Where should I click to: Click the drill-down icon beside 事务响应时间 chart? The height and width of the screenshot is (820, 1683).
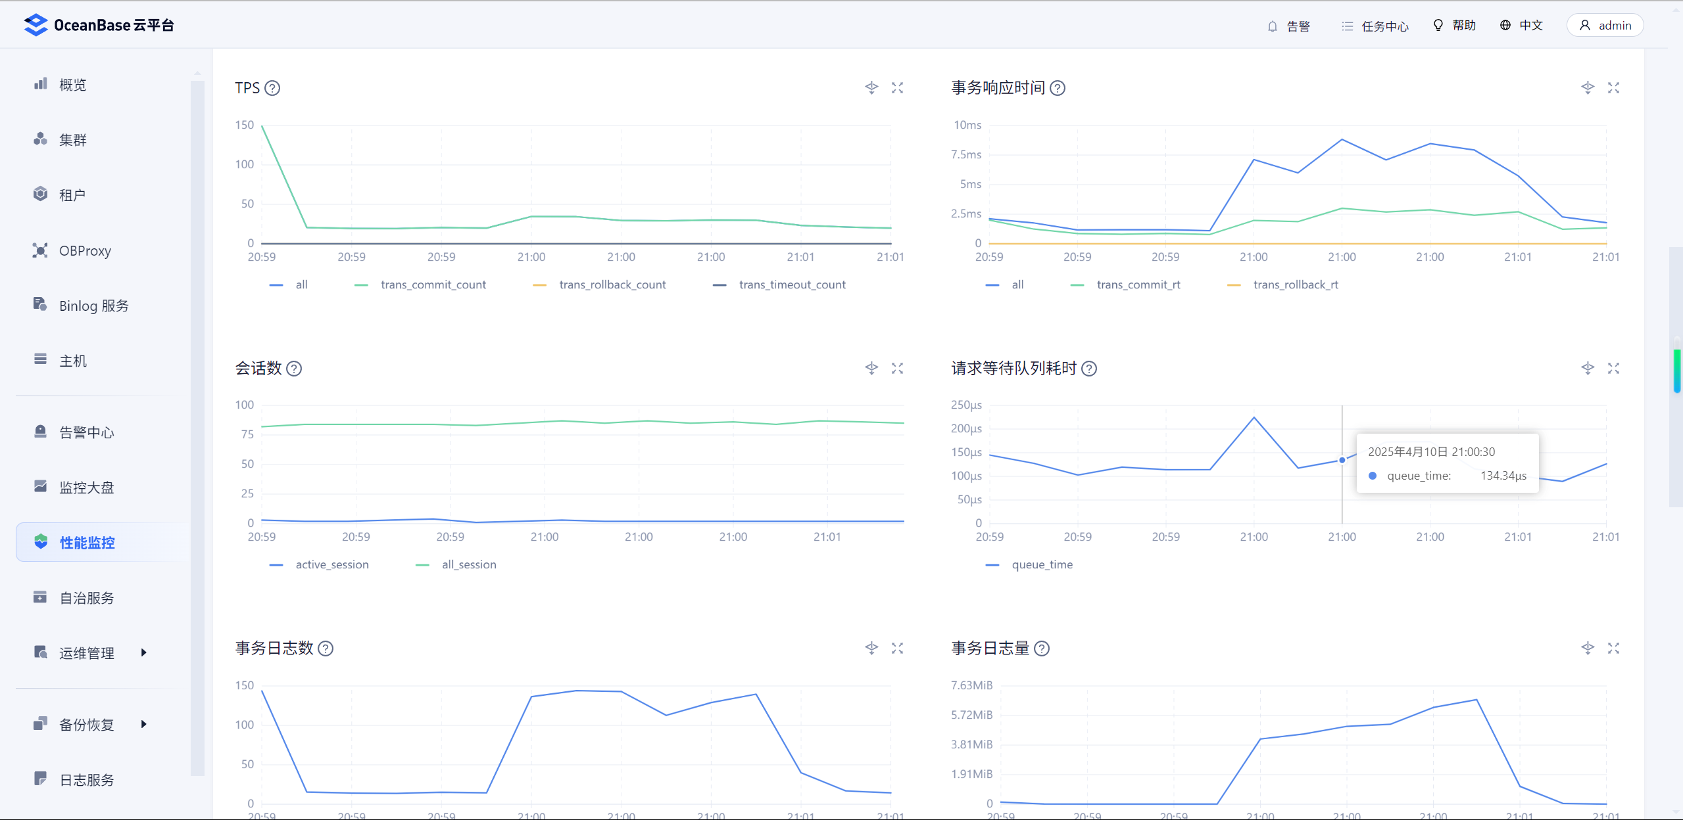[x=1588, y=88]
